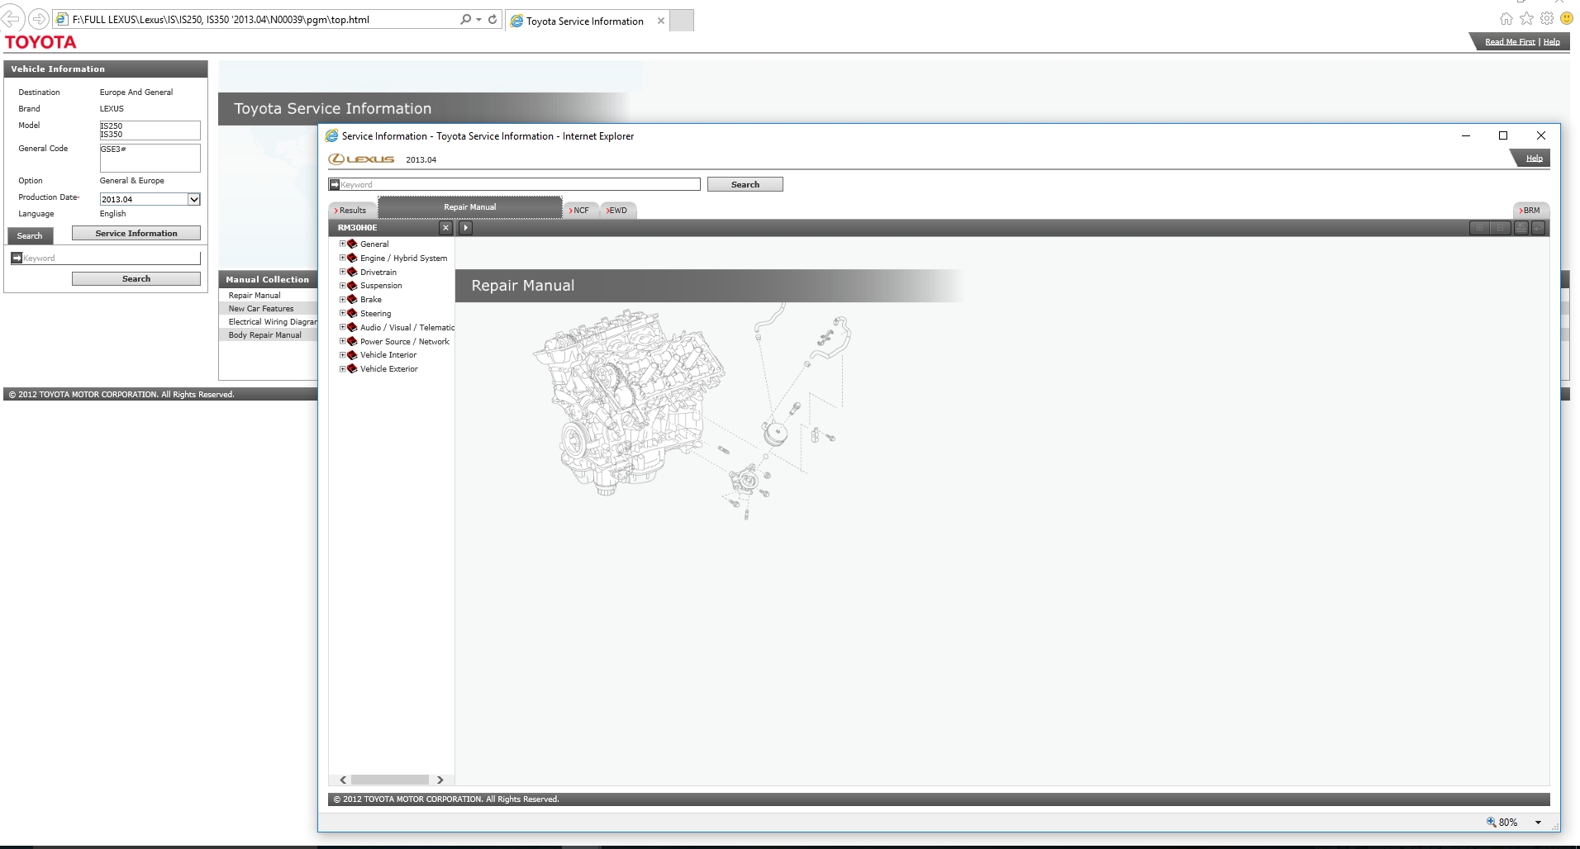The height and width of the screenshot is (849, 1580).
Task: Click Search next to the popup Keyword field
Action: (x=745, y=185)
